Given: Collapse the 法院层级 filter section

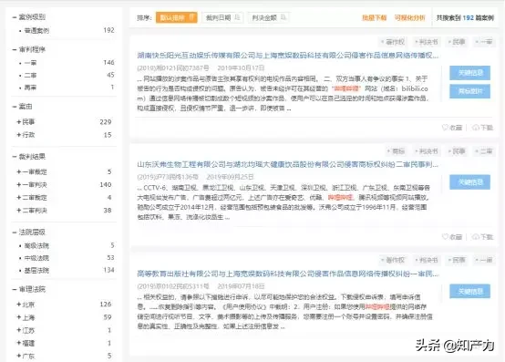Looking at the screenshot, I should click(15, 233).
